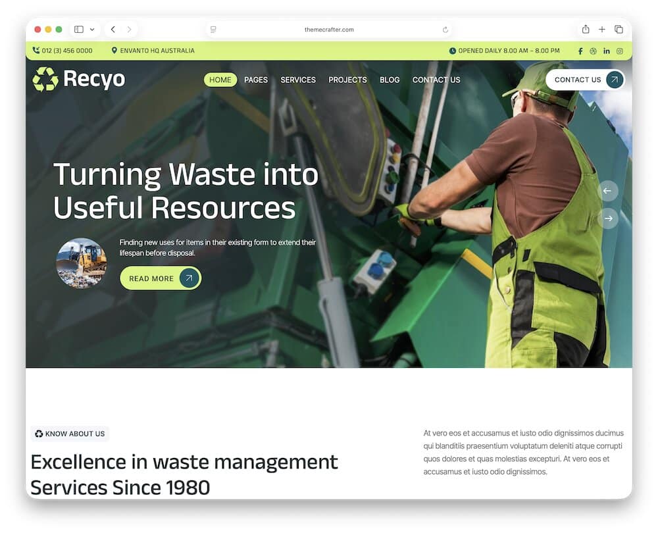
Task: Click the Recyo recycling logo
Action: click(x=79, y=79)
